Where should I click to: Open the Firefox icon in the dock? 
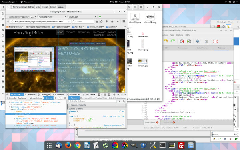click(x=68, y=145)
